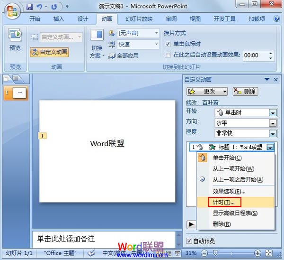Click the notes area 单击此处添加备注
Viewport: 284px width, 260px height.
point(66,239)
